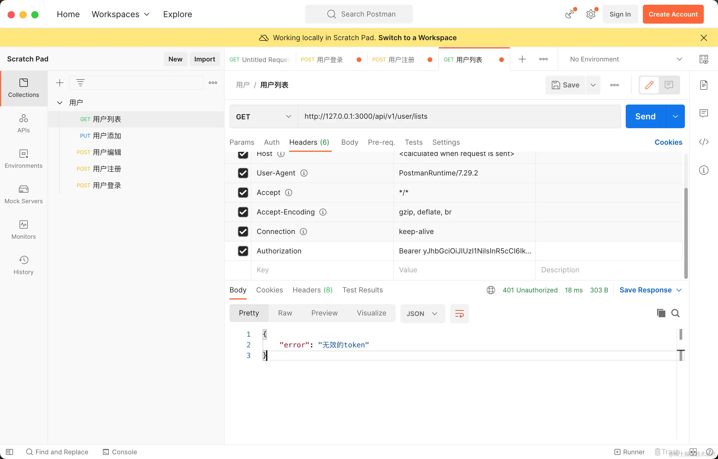Open the settings gear icon
718x459 pixels.
tap(591, 14)
